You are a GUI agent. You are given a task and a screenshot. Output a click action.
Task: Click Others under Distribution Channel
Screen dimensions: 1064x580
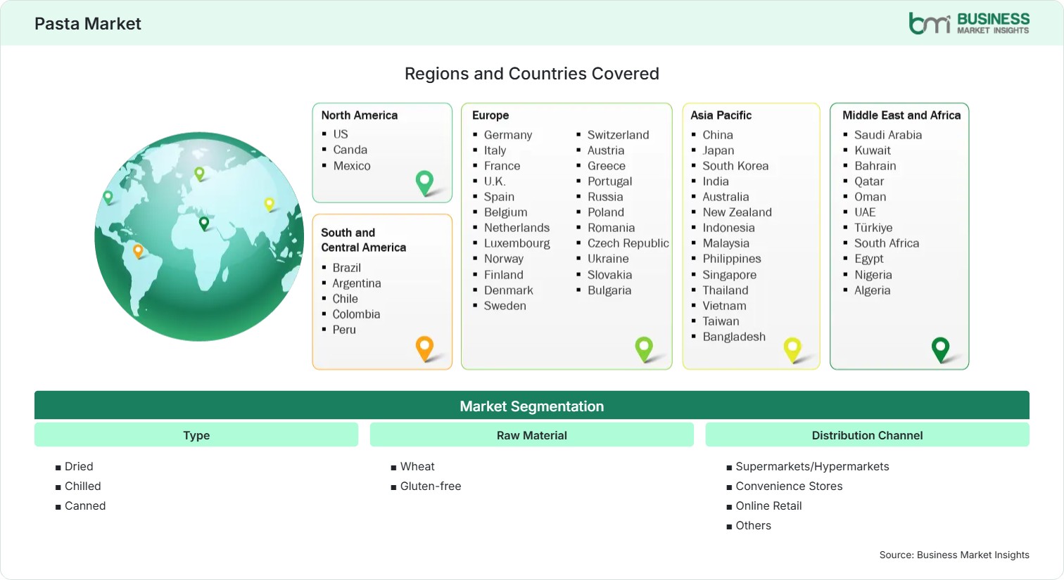click(x=753, y=525)
